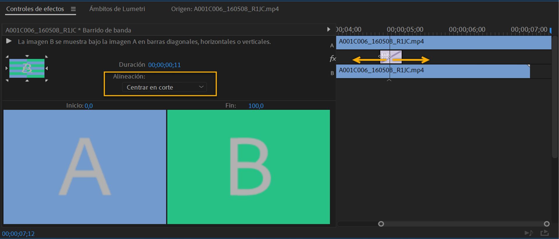Set wipe direction from the right edge arrow
Image resolution: width=559 pixels, height=239 pixels.
point(47,68)
